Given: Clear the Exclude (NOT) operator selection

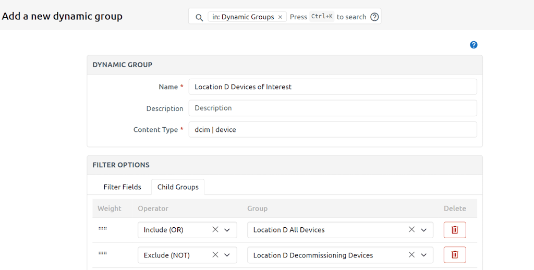Looking at the screenshot, I should pos(215,255).
